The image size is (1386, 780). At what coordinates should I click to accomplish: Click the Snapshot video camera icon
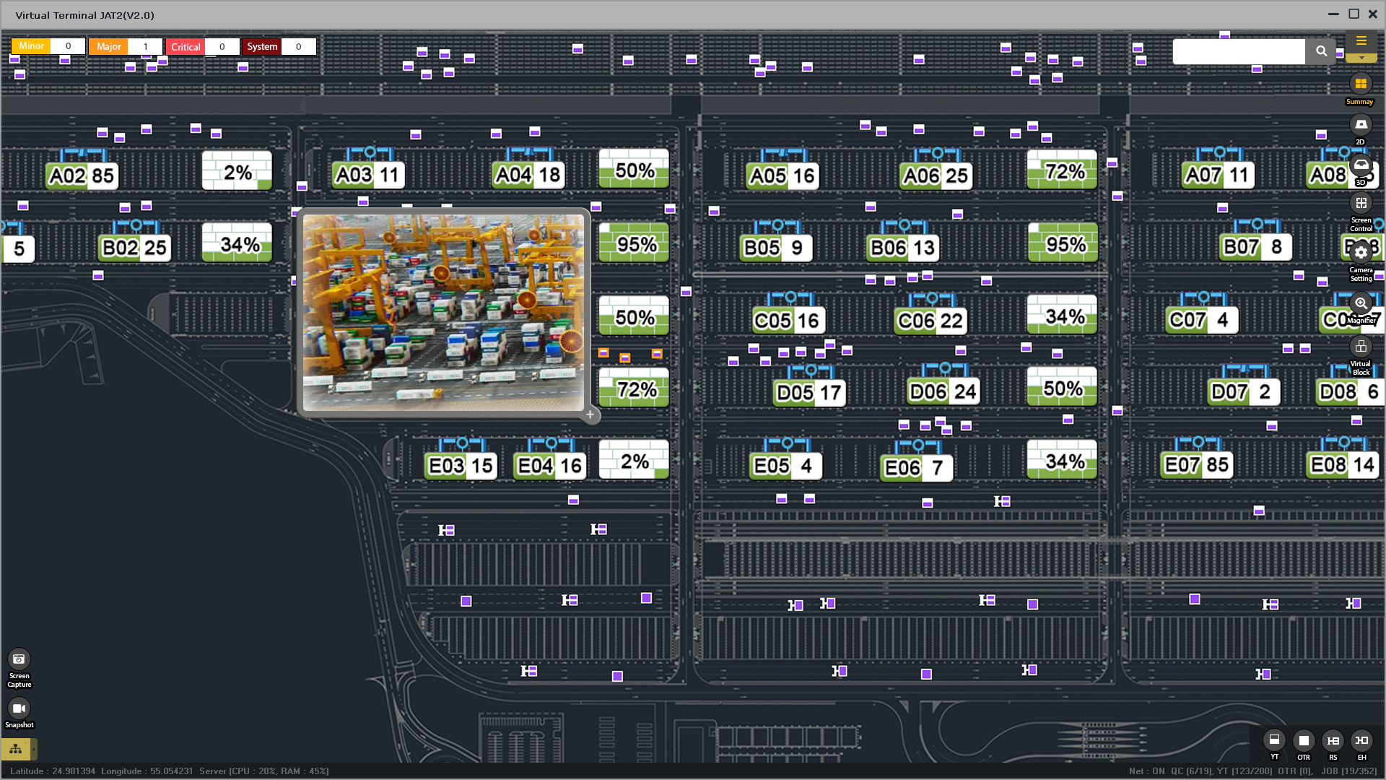click(19, 708)
